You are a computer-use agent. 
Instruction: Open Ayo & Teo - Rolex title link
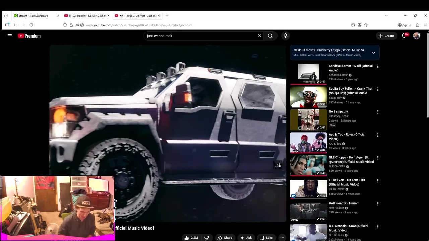point(347,137)
